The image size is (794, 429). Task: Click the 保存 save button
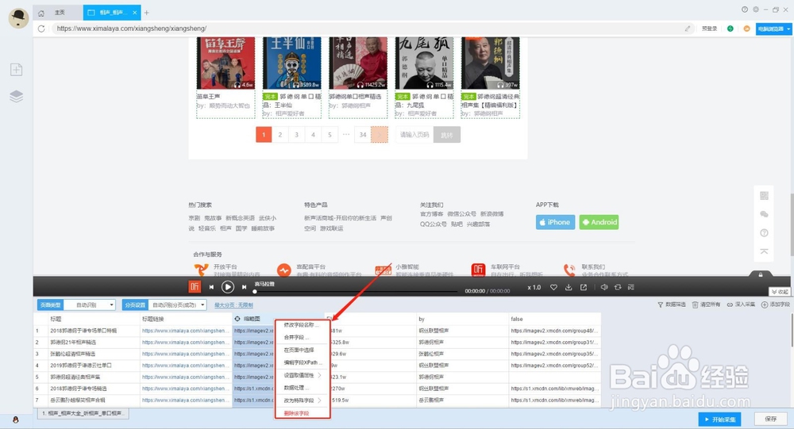tap(771, 419)
